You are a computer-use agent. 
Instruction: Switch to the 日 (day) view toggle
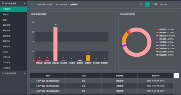(x=141, y=4)
